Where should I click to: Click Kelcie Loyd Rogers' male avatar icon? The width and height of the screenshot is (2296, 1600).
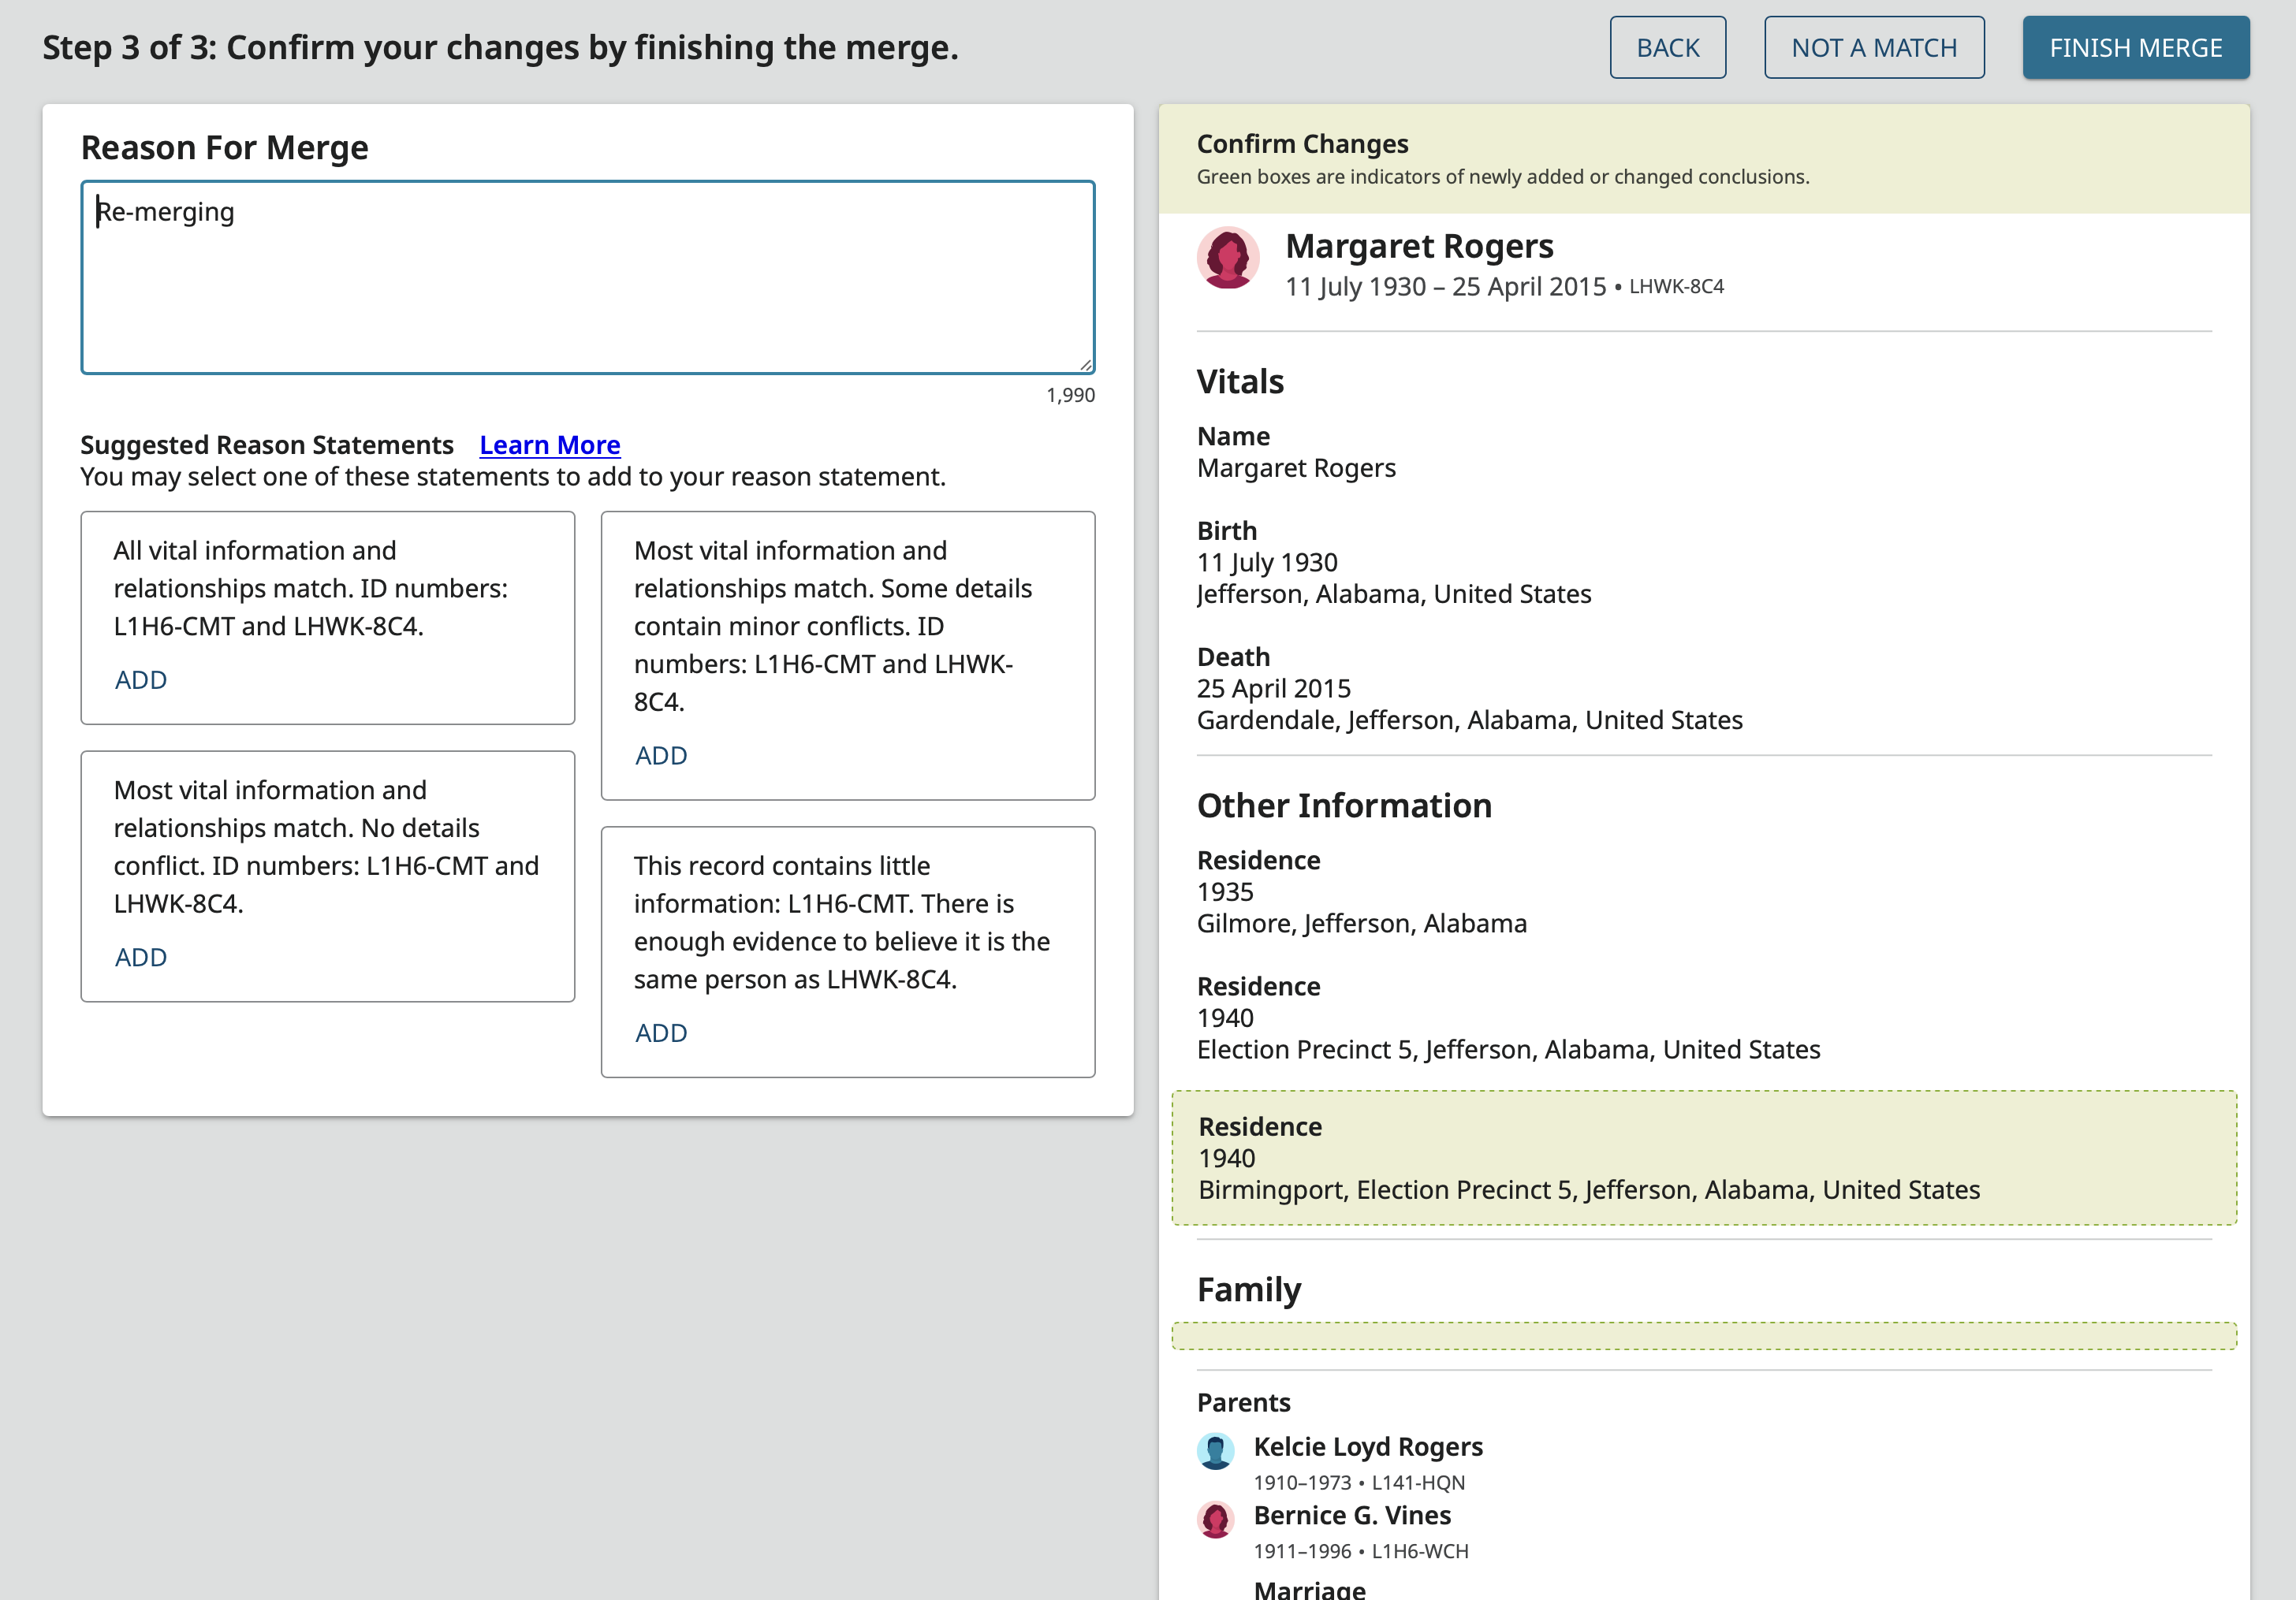[1215, 1451]
